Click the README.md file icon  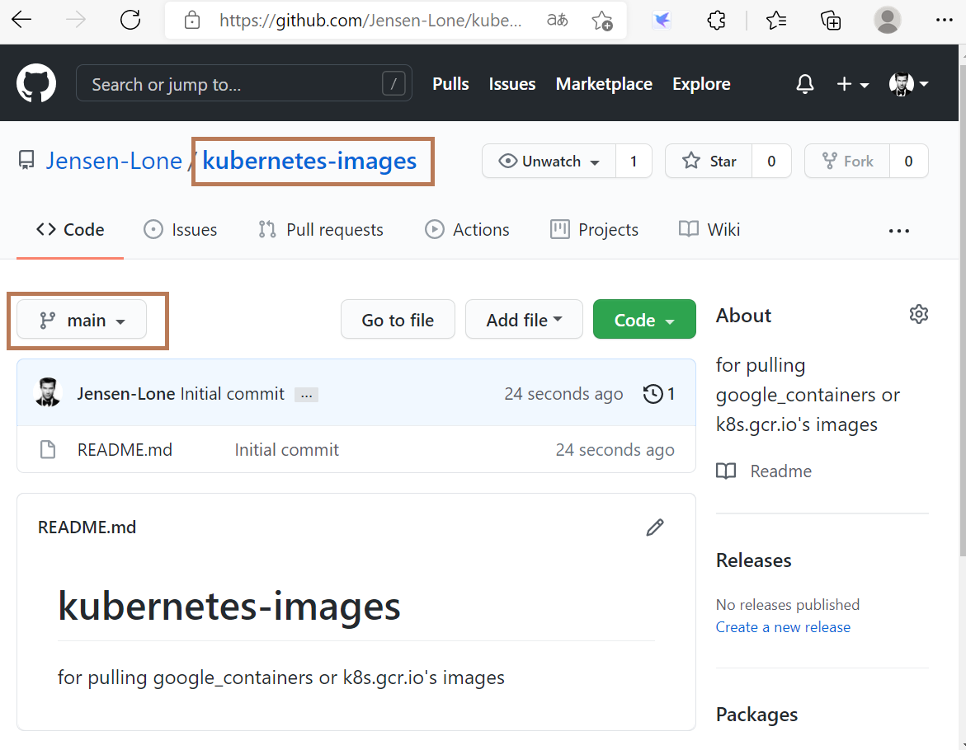(x=48, y=450)
